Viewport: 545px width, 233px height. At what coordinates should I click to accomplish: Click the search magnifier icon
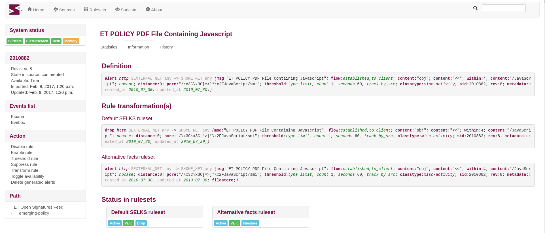(475, 8)
